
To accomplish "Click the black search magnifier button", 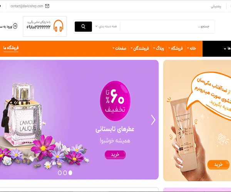I will 83,26.
